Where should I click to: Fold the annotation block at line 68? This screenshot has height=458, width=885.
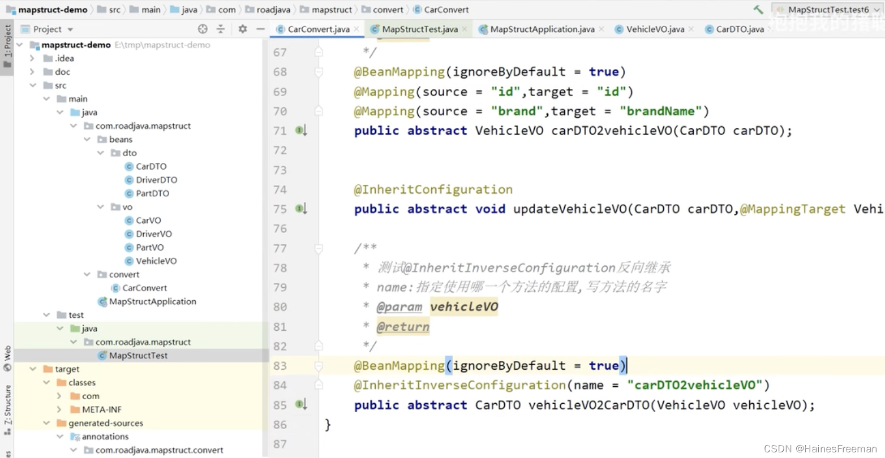tap(319, 72)
